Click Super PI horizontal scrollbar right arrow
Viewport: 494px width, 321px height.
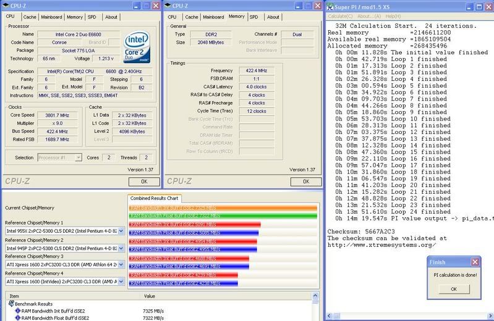(490, 315)
